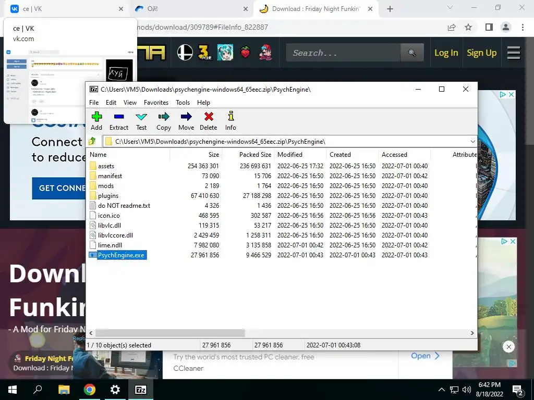Open Chrome profile avatar menu
Viewport: 534px width, 400px height.
(506, 27)
